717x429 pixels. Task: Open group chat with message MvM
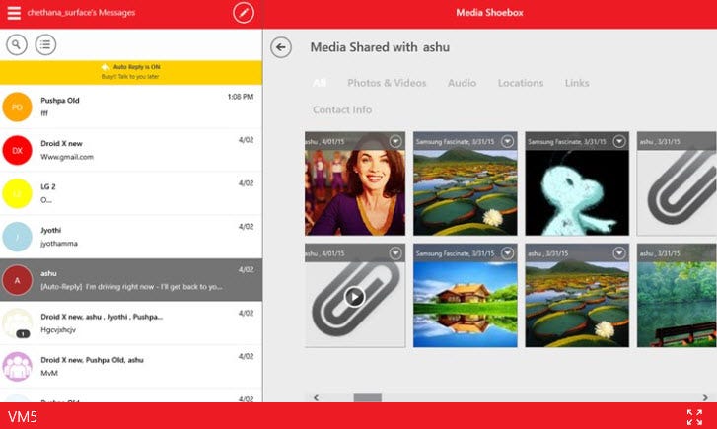coord(131,366)
